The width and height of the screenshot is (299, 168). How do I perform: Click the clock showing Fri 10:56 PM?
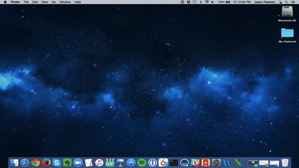point(242,2)
